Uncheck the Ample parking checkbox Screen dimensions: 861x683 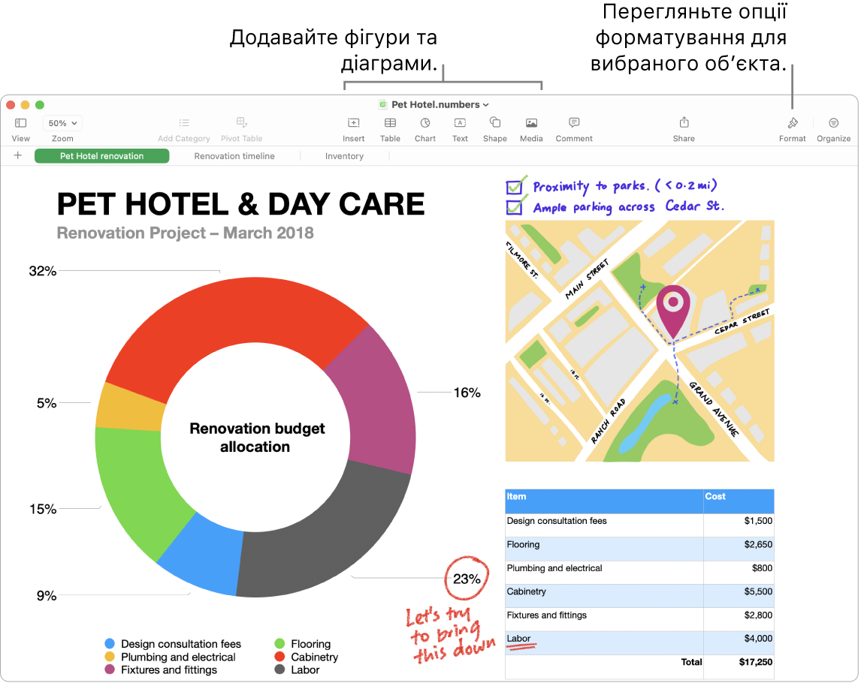[x=515, y=206]
